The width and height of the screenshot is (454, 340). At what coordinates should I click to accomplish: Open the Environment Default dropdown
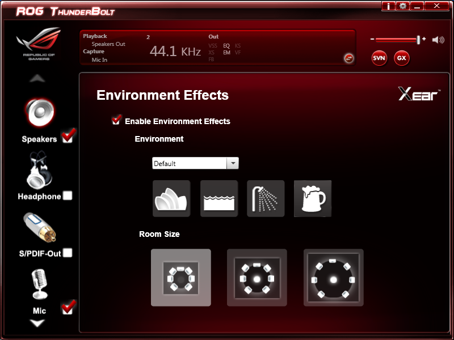click(x=195, y=163)
